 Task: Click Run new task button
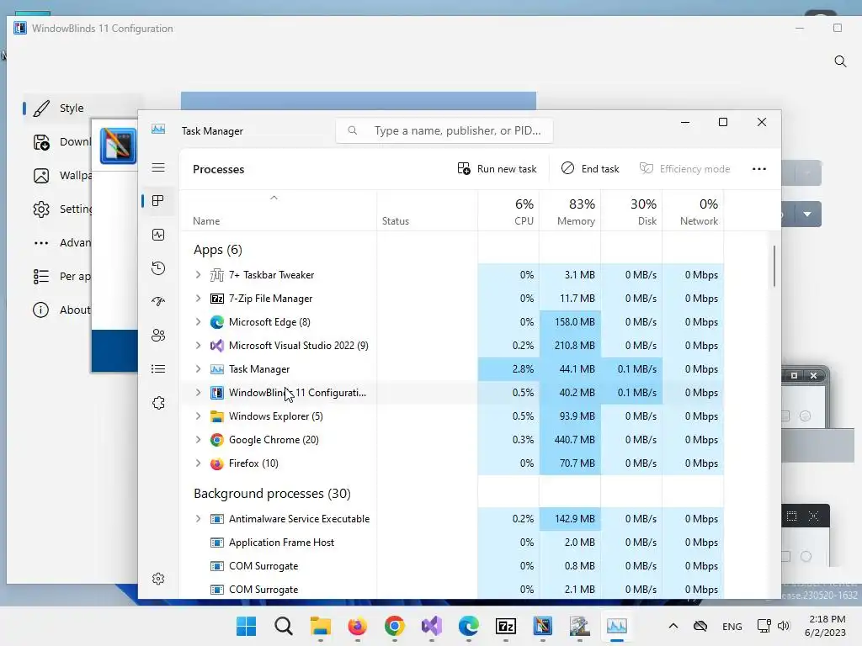[497, 168]
